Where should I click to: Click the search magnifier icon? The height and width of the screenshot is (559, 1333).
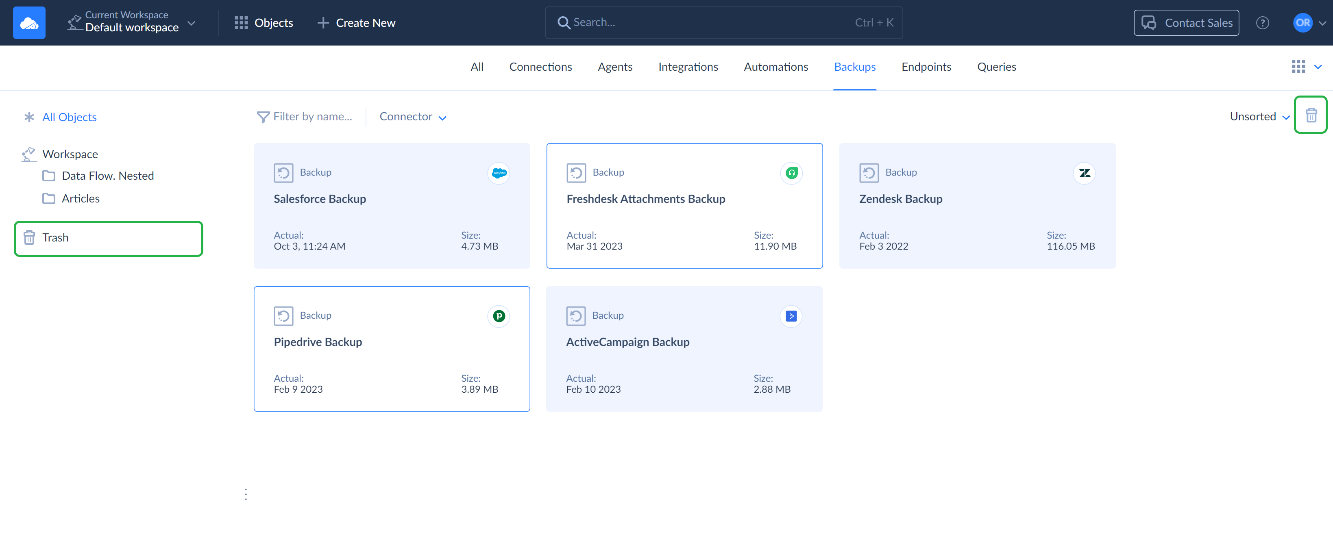[x=563, y=23]
